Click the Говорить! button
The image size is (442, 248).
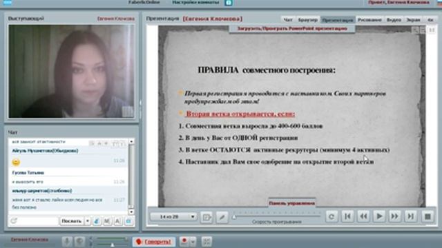click(154, 242)
